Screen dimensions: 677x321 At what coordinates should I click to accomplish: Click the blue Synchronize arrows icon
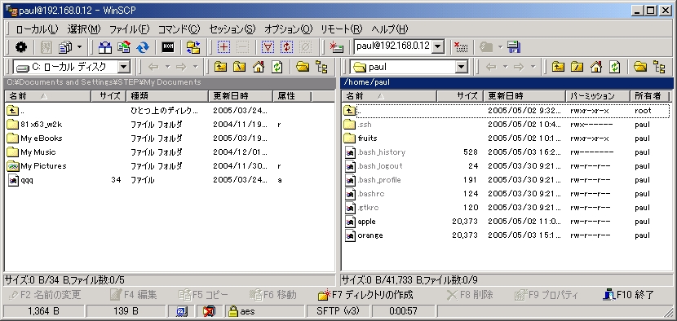143,47
